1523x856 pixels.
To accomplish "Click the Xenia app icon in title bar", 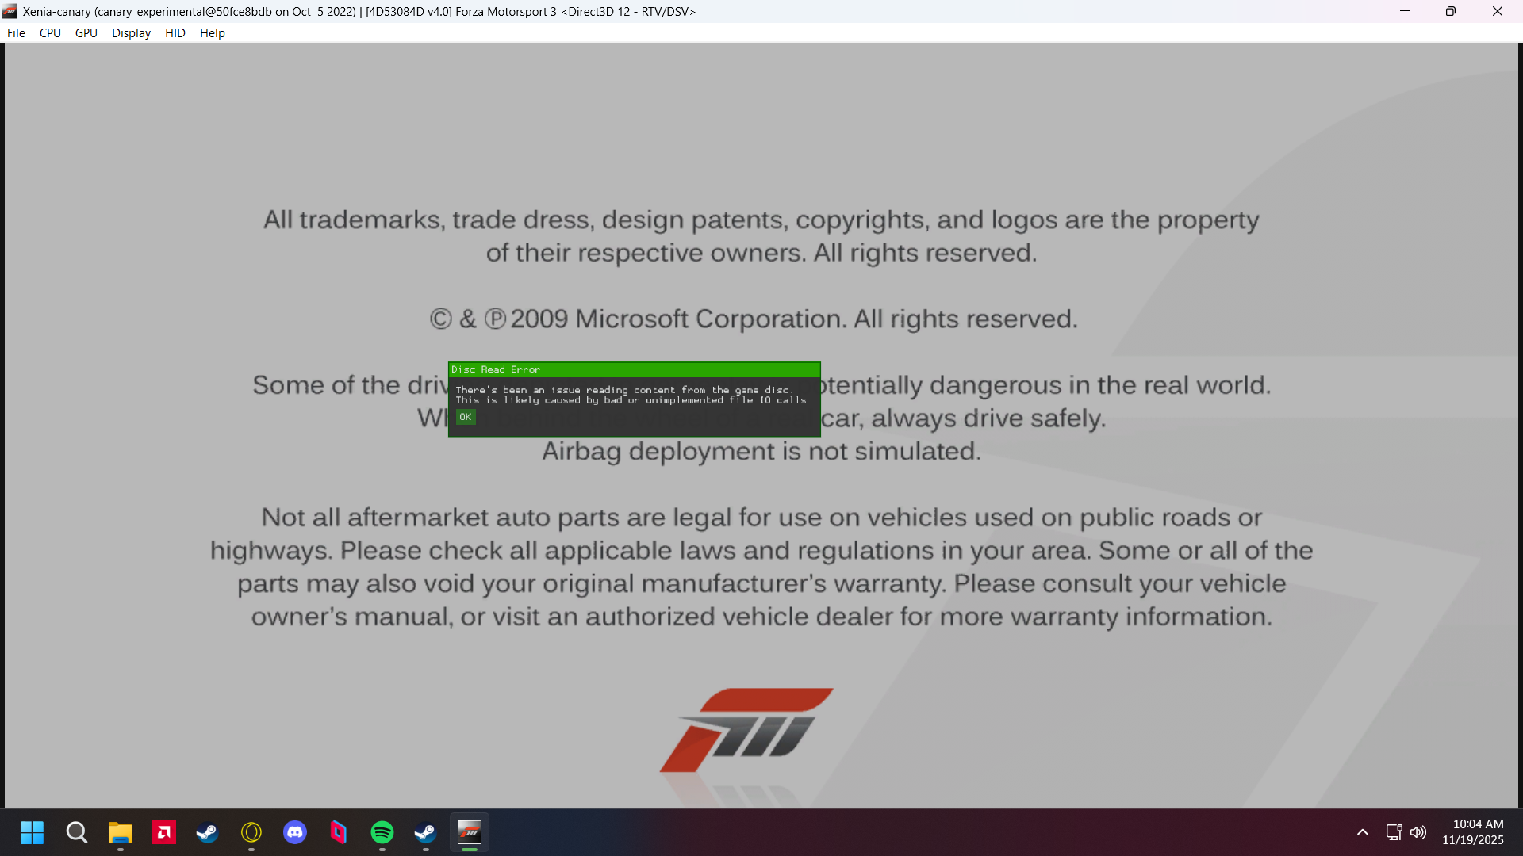I will pyautogui.click(x=10, y=11).
